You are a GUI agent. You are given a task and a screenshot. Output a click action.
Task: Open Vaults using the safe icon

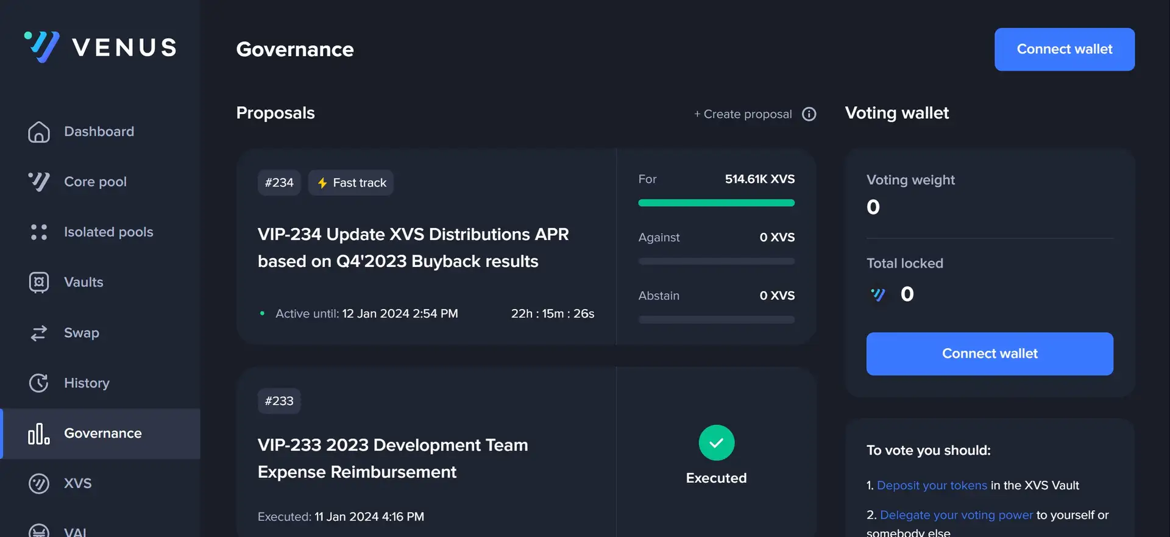point(39,282)
